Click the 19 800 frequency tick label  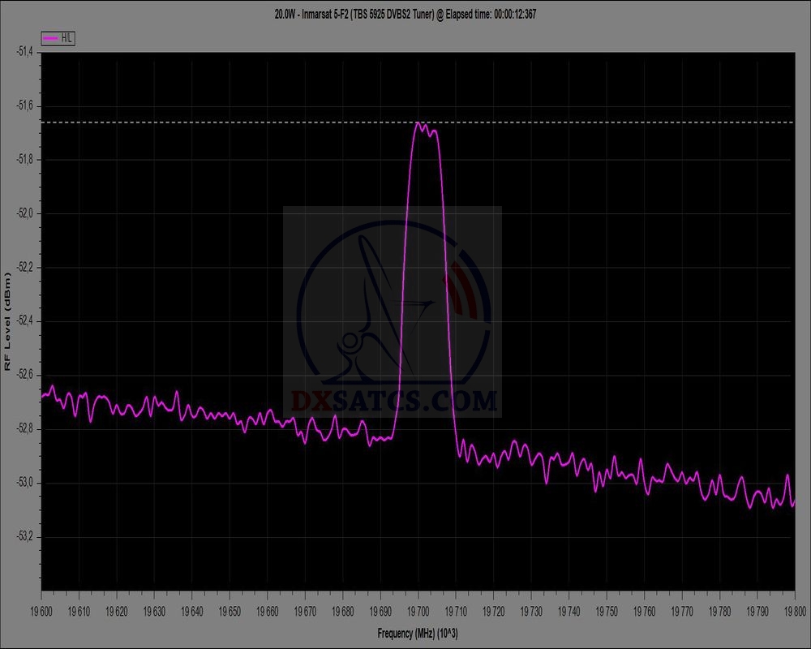click(794, 608)
